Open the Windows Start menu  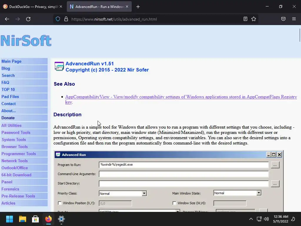(9, 219)
